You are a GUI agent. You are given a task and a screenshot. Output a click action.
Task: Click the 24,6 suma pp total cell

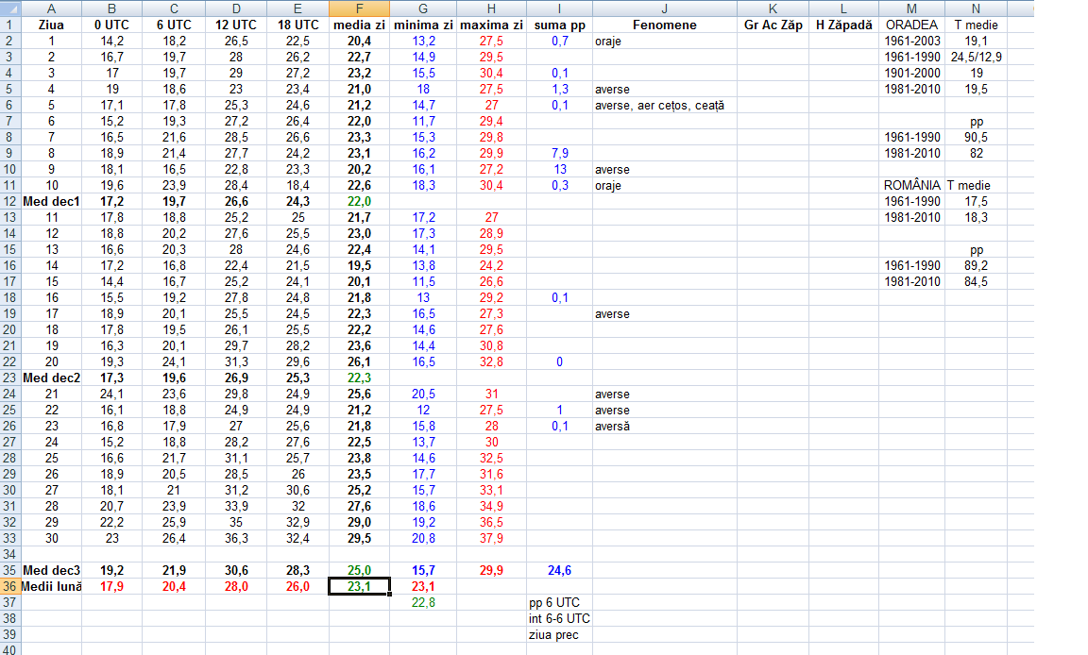click(559, 570)
